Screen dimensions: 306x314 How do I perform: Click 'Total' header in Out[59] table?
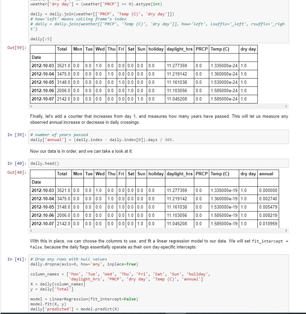click(x=62, y=49)
